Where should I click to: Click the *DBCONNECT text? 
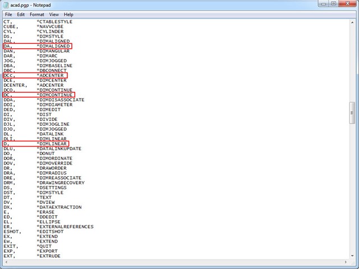pyautogui.click(x=52, y=70)
